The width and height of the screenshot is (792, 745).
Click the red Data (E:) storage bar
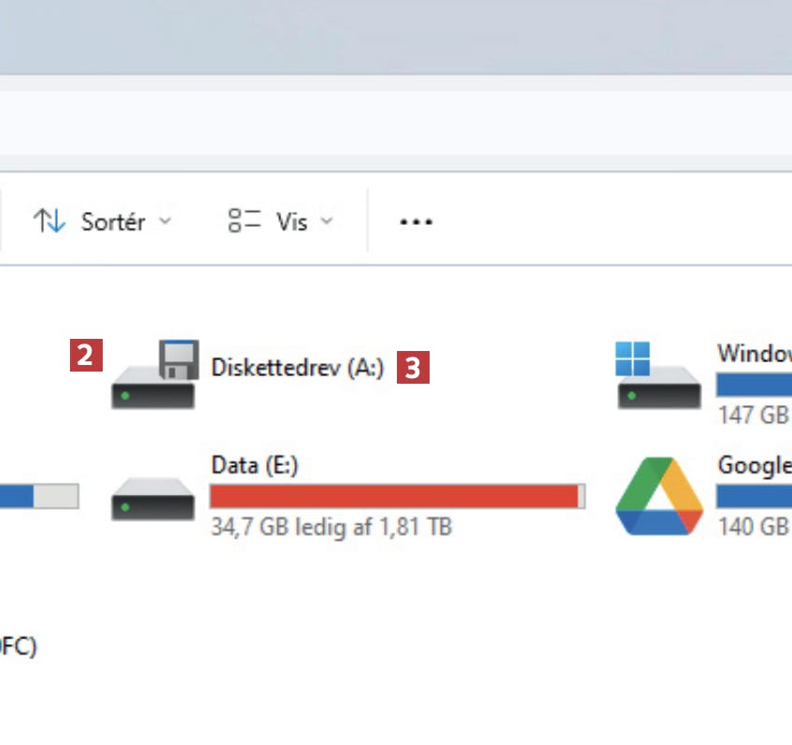[394, 497]
